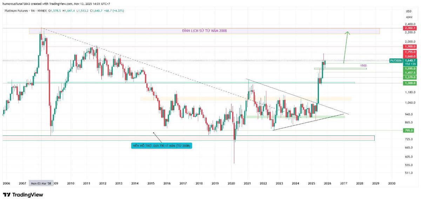Click the TradingView.com link in header
The image size is (421, 202).
61,4
